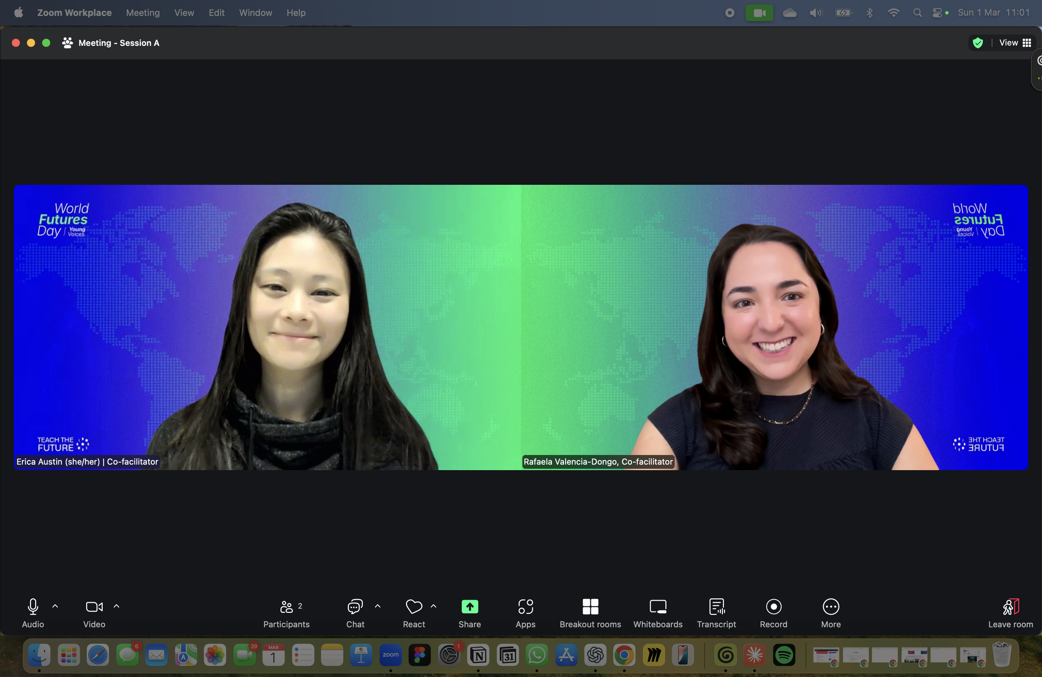This screenshot has width=1042, height=677.
Task: Click the green Share screen icon
Action: coord(469,607)
